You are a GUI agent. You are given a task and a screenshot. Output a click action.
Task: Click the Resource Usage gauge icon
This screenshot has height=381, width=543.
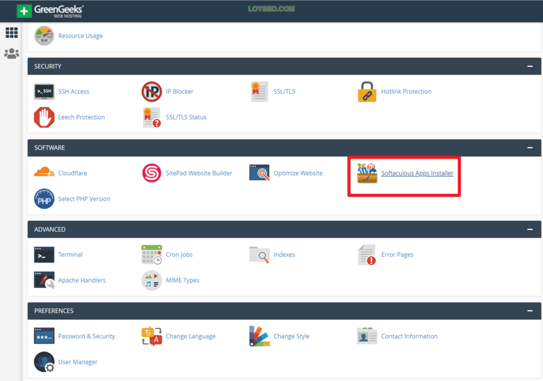click(x=44, y=35)
